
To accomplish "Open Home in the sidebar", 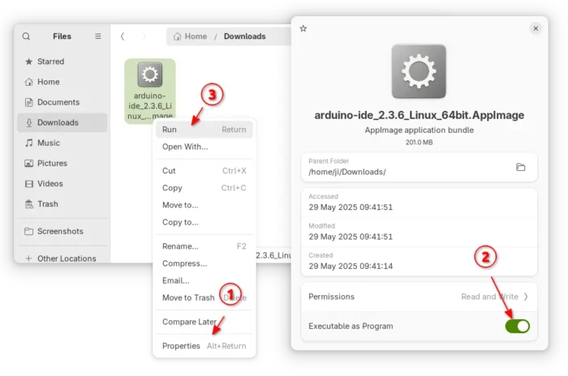I will (62, 82).
